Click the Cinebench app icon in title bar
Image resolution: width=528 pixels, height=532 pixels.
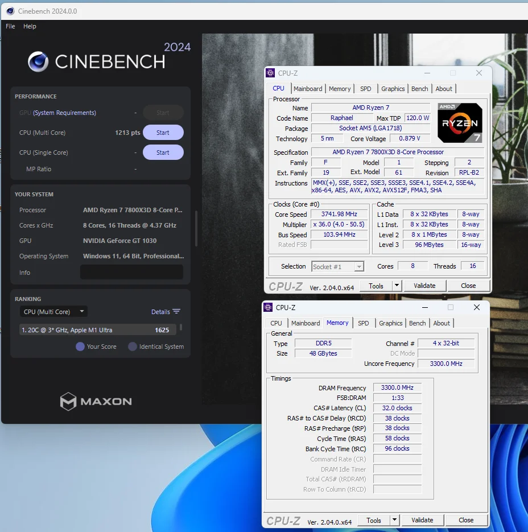(10, 11)
